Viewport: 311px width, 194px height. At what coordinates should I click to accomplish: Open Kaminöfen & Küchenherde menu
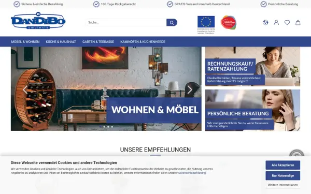pos(143,42)
